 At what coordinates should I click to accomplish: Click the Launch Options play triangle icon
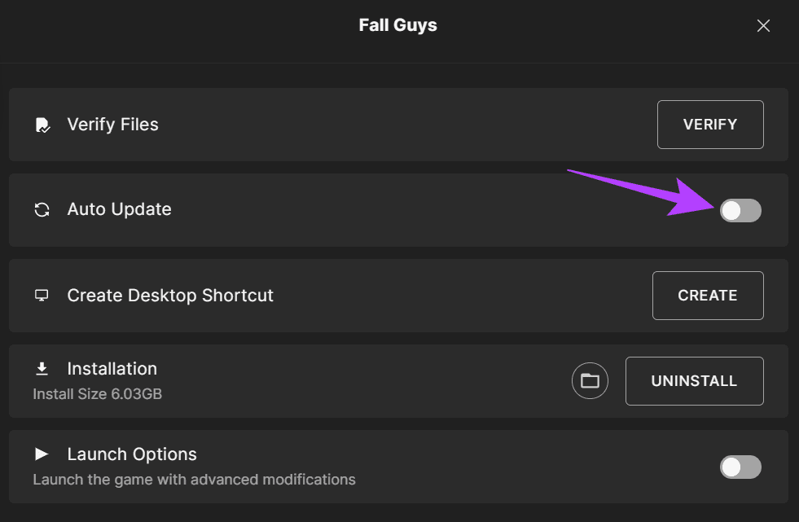42,454
